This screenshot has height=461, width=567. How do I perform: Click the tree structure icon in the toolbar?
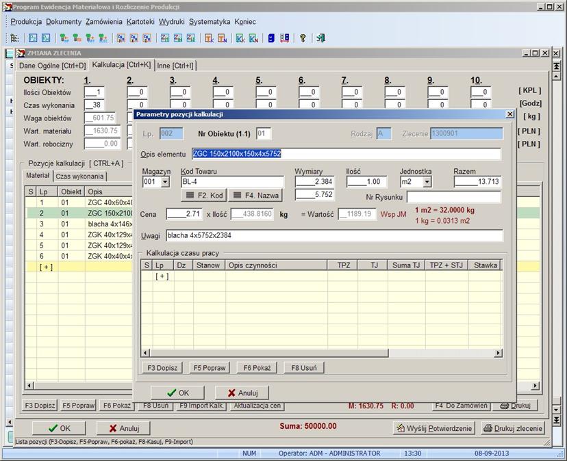14,38
